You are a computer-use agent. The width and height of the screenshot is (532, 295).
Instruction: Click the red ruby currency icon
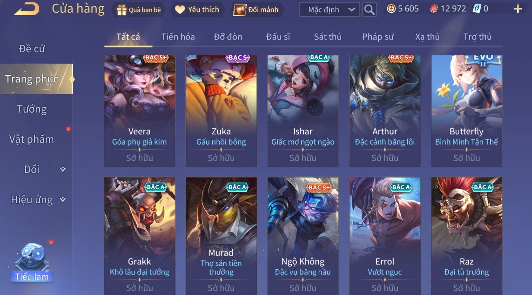[x=434, y=9]
